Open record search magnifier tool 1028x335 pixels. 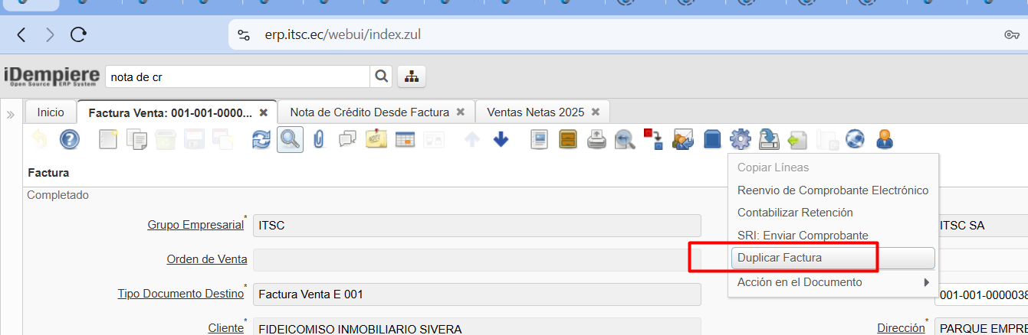coord(290,139)
